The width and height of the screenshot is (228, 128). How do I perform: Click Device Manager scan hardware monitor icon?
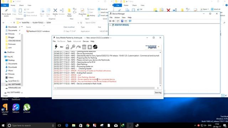click(x=130, y=21)
